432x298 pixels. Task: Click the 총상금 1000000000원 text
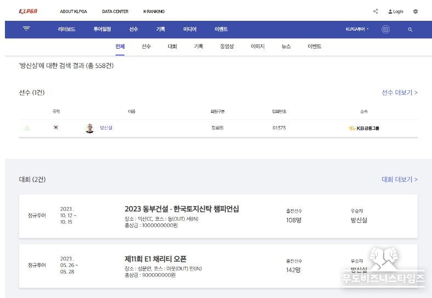pos(151,225)
